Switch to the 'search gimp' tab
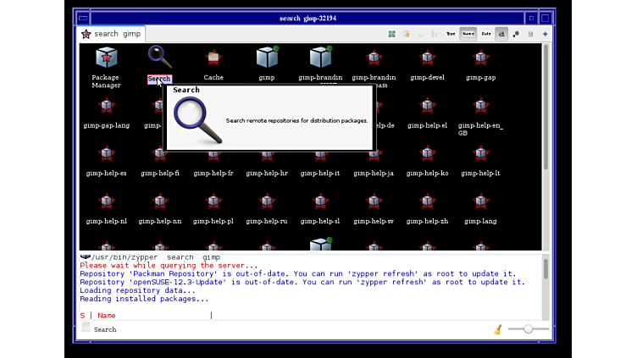 pos(111,34)
